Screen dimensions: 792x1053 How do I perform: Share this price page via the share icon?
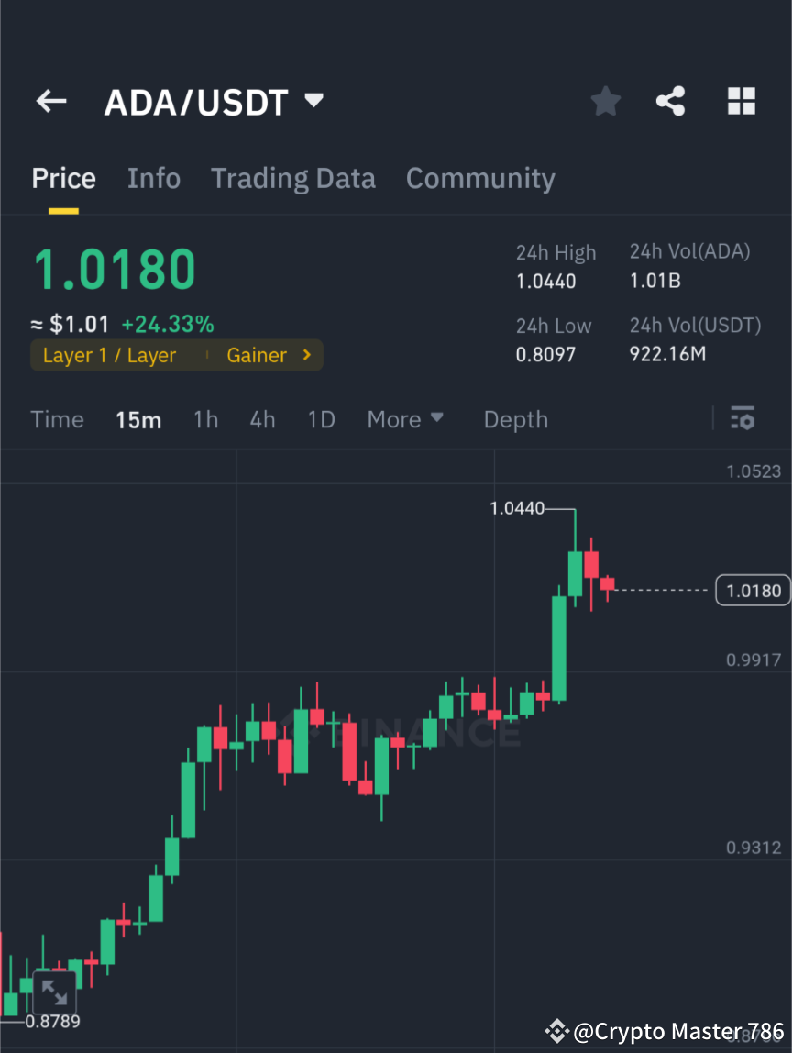pos(671,101)
